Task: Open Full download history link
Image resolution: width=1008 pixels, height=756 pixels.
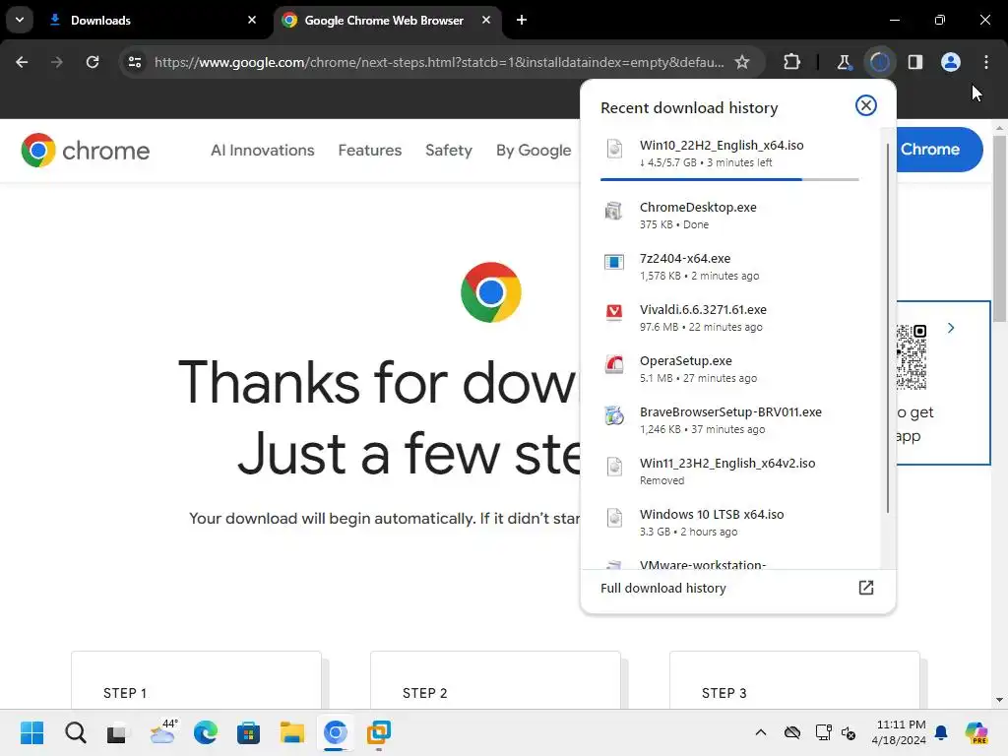Action: coord(662,589)
